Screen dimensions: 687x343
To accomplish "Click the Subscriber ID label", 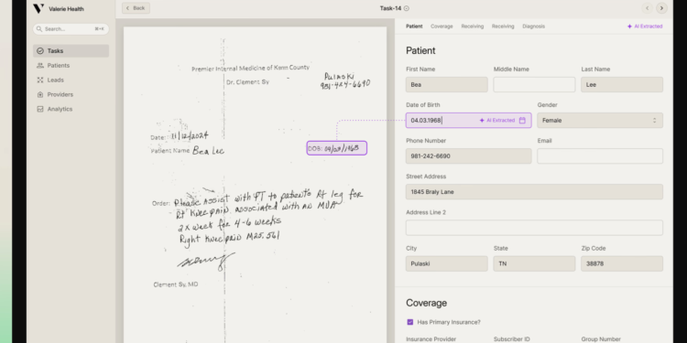I will [x=512, y=339].
